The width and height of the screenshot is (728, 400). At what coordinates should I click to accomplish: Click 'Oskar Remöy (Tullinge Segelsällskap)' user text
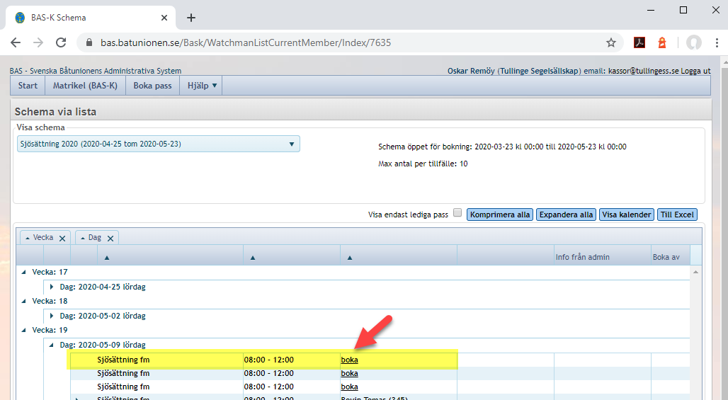click(x=514, y=71)
